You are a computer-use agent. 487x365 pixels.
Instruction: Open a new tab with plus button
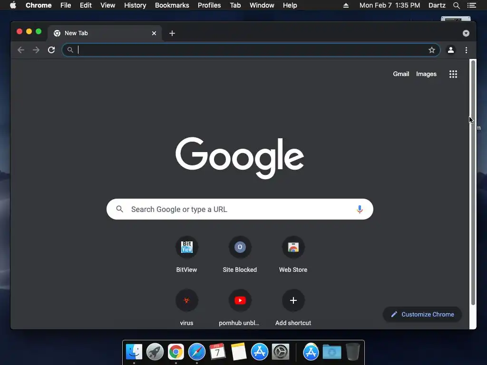pos(172,33)
